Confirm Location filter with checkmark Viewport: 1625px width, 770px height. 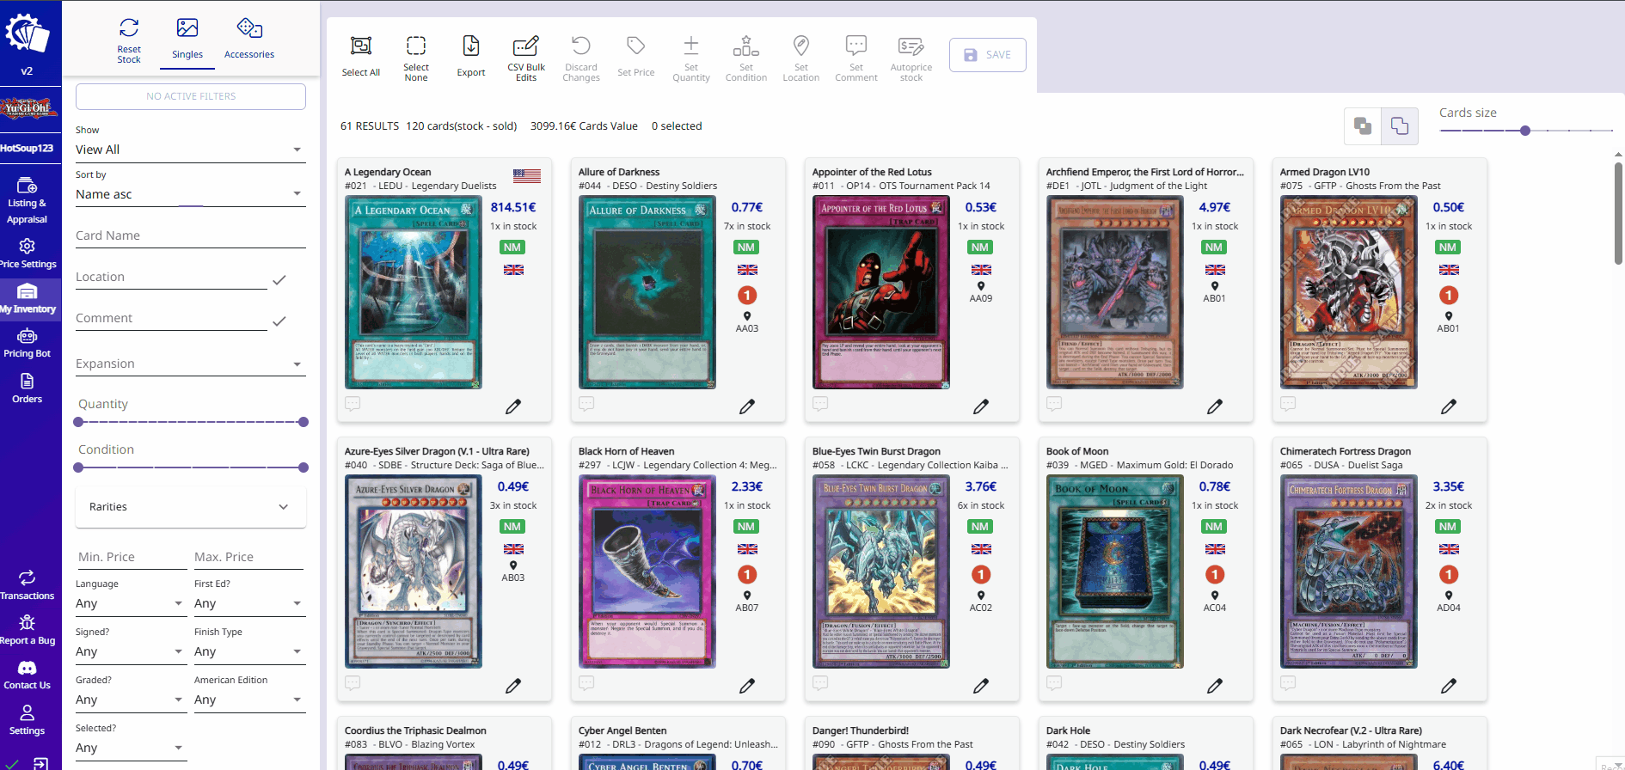[279, 280]
